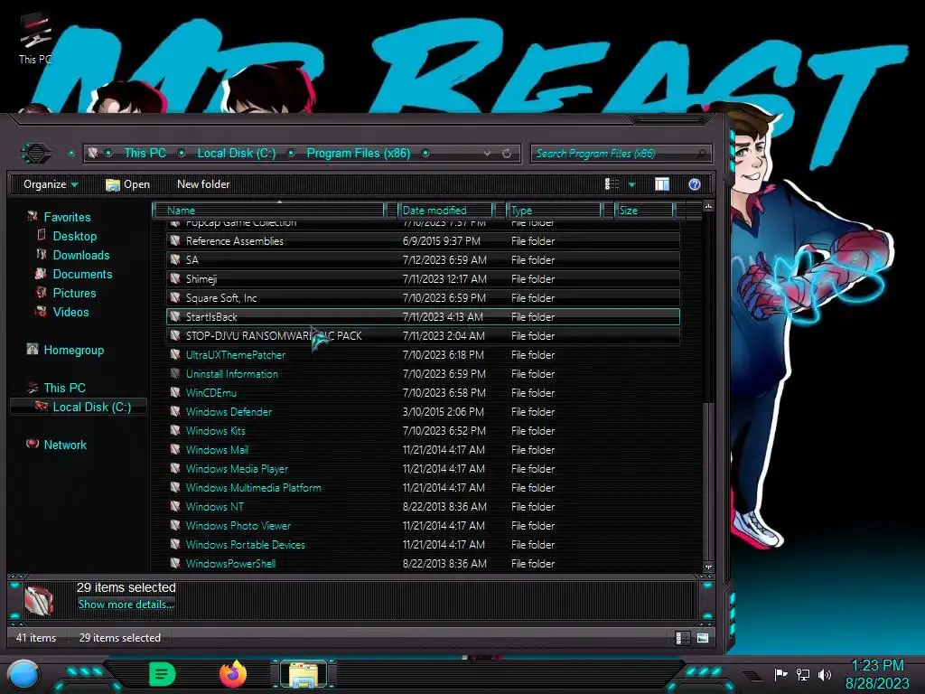The image size is (925, 694).
Task: Click the Windows Defender folder icon
Action: pos(174,412)
